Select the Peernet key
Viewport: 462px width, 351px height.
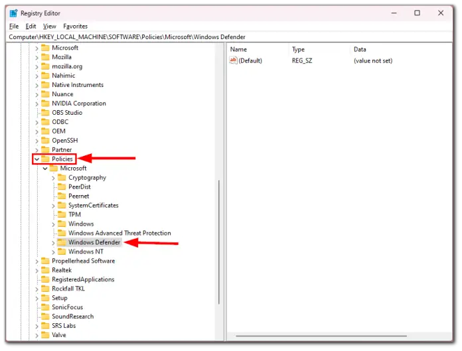79,196
